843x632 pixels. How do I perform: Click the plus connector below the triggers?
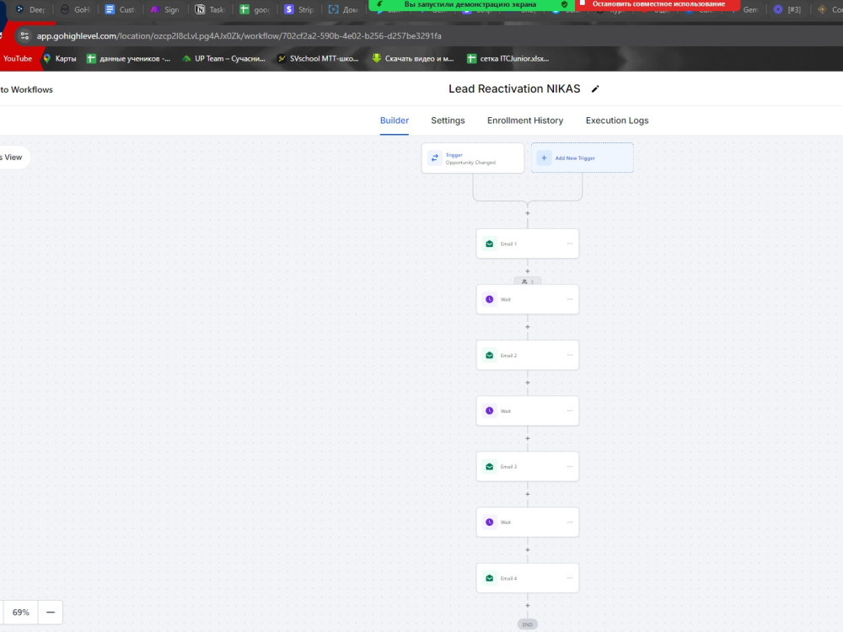pyautogui.click(x=528, y=213)
